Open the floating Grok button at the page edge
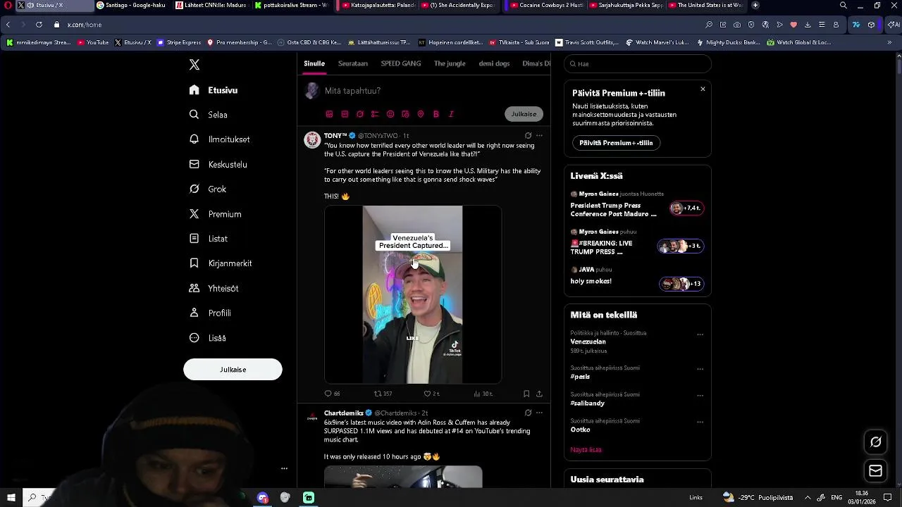 [x=876, y=442]
